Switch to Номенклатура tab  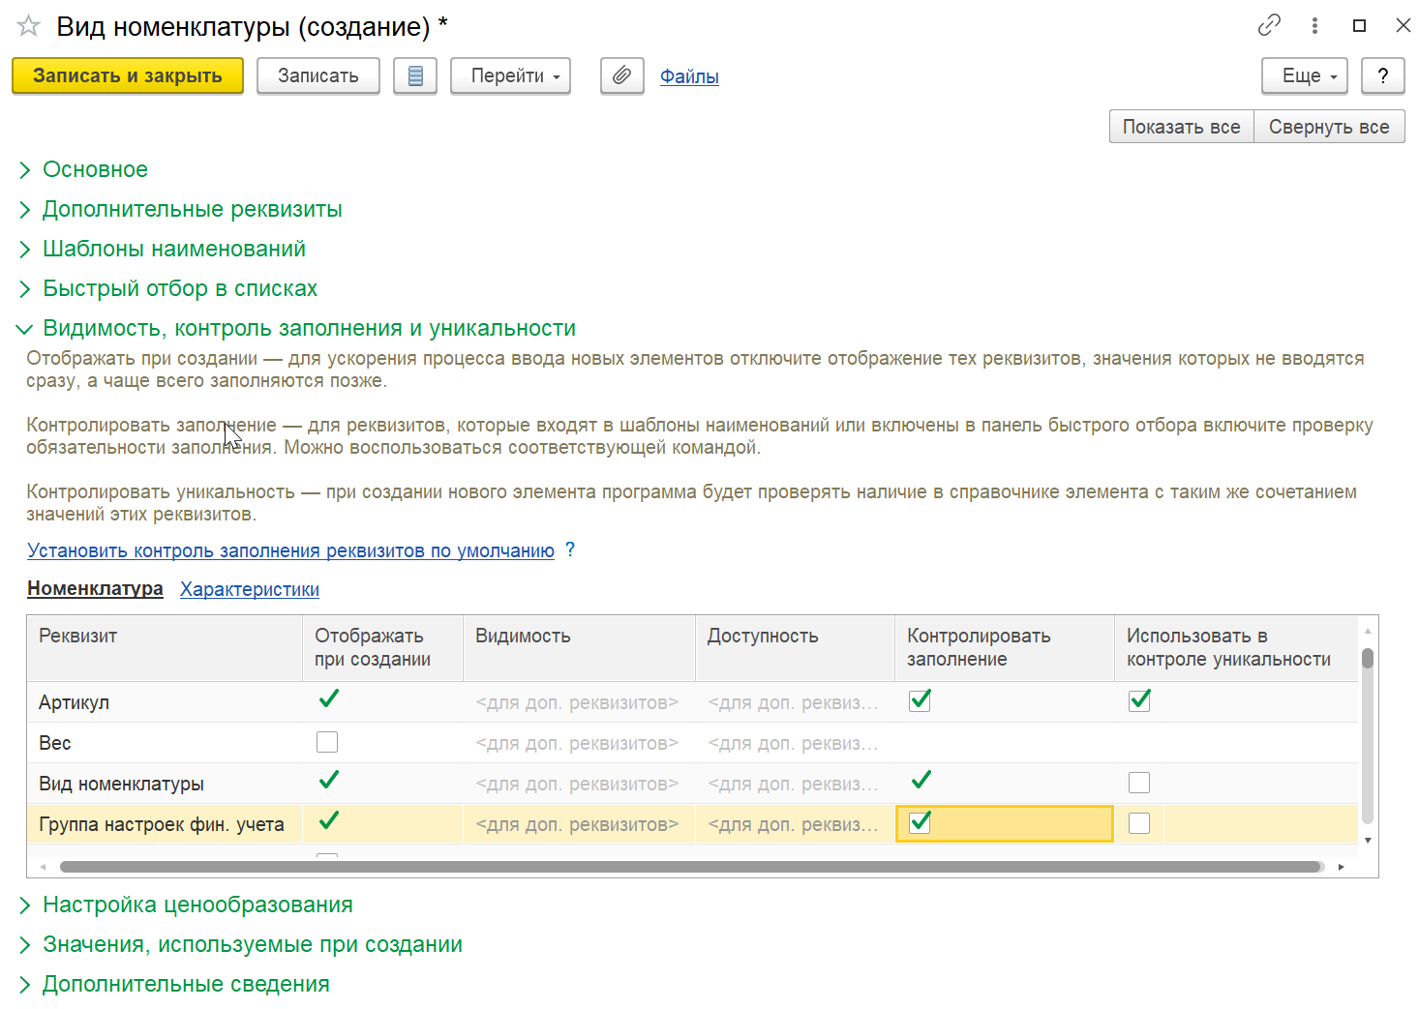coord(95,588)
